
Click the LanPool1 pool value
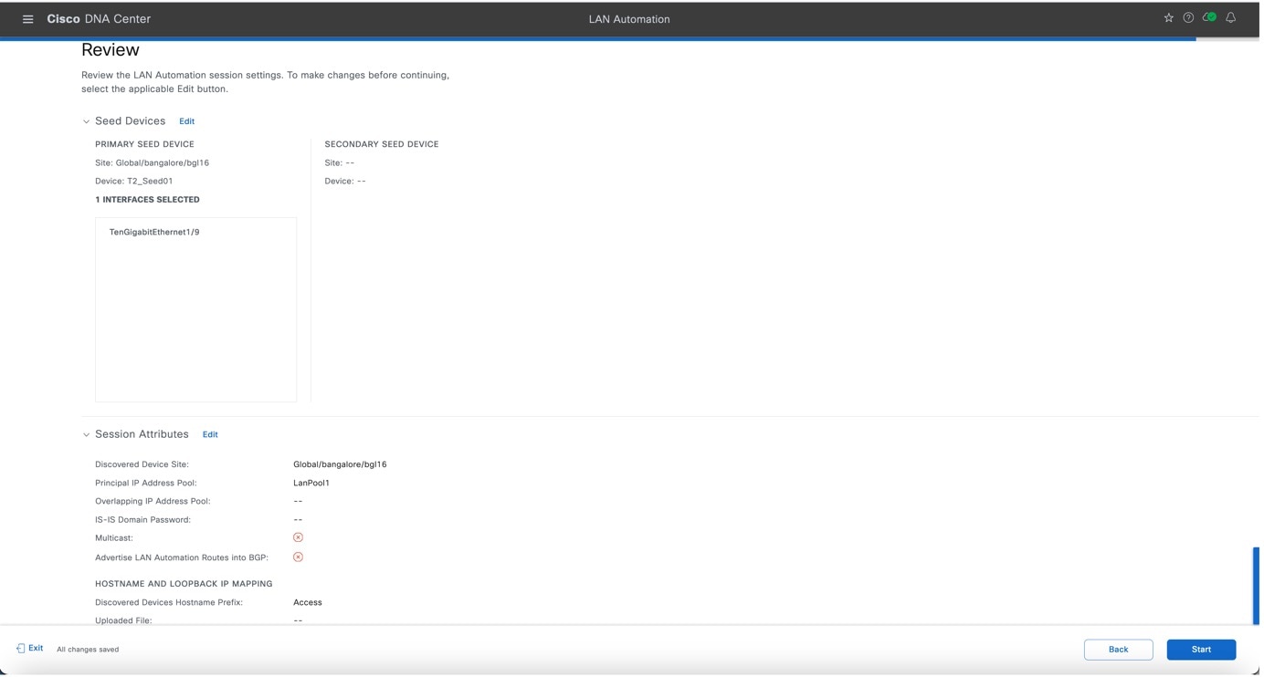click(311, 484)
